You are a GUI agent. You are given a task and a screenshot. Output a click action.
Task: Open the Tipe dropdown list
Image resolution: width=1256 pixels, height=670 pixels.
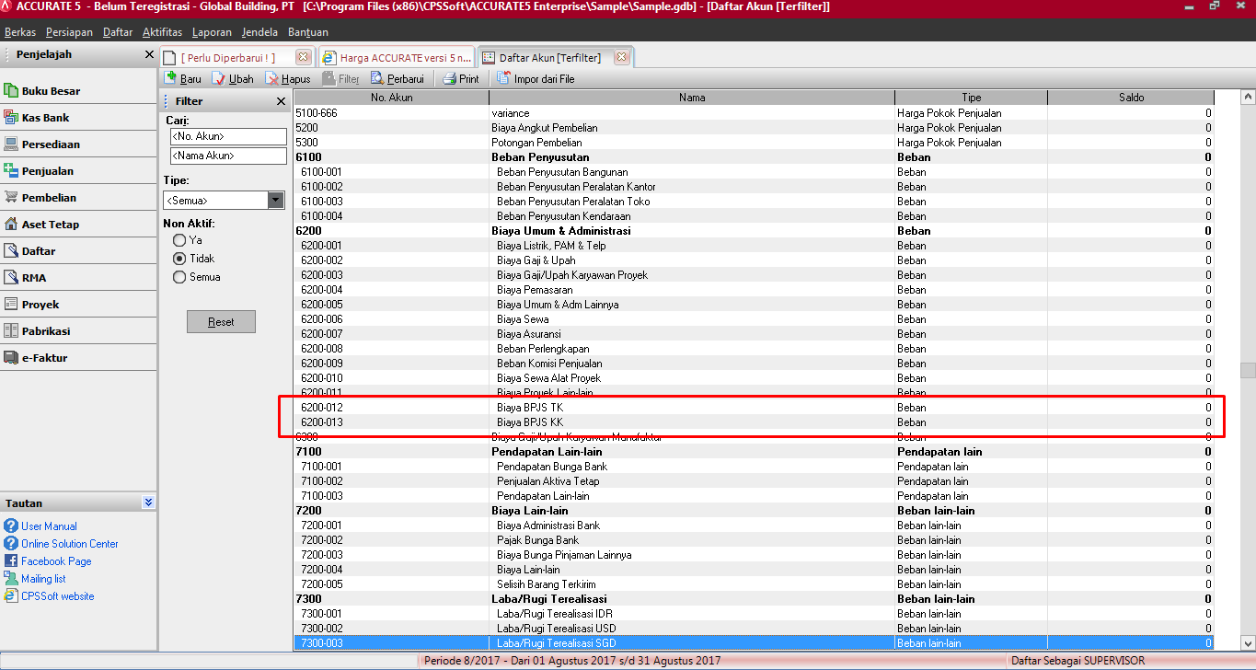tap(276, 200)
